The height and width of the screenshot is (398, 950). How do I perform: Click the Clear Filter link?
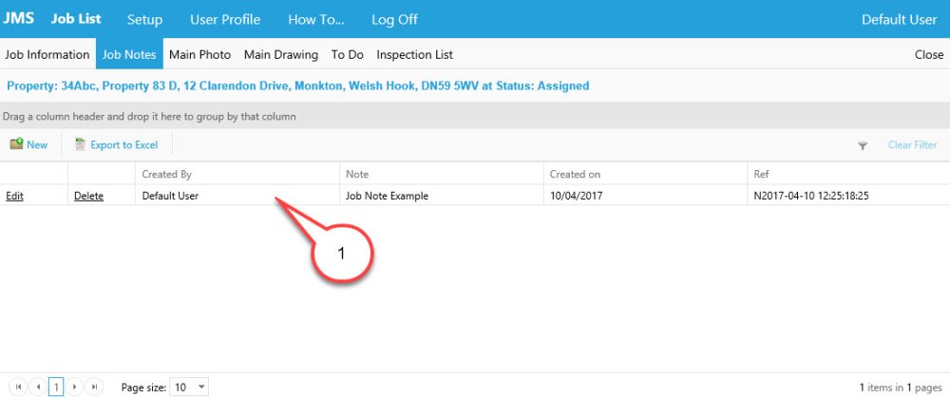click(912, 144)
